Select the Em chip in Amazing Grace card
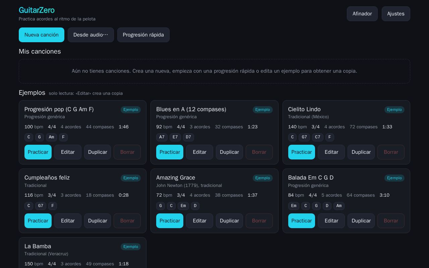This screenshot has height=268, width=429. (183, 206)
